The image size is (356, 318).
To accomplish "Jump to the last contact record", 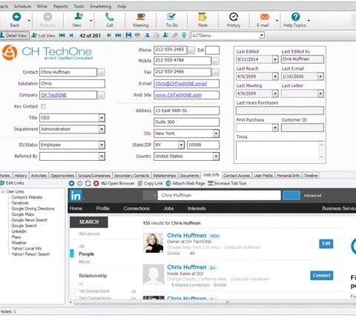I will coord(118,36).
